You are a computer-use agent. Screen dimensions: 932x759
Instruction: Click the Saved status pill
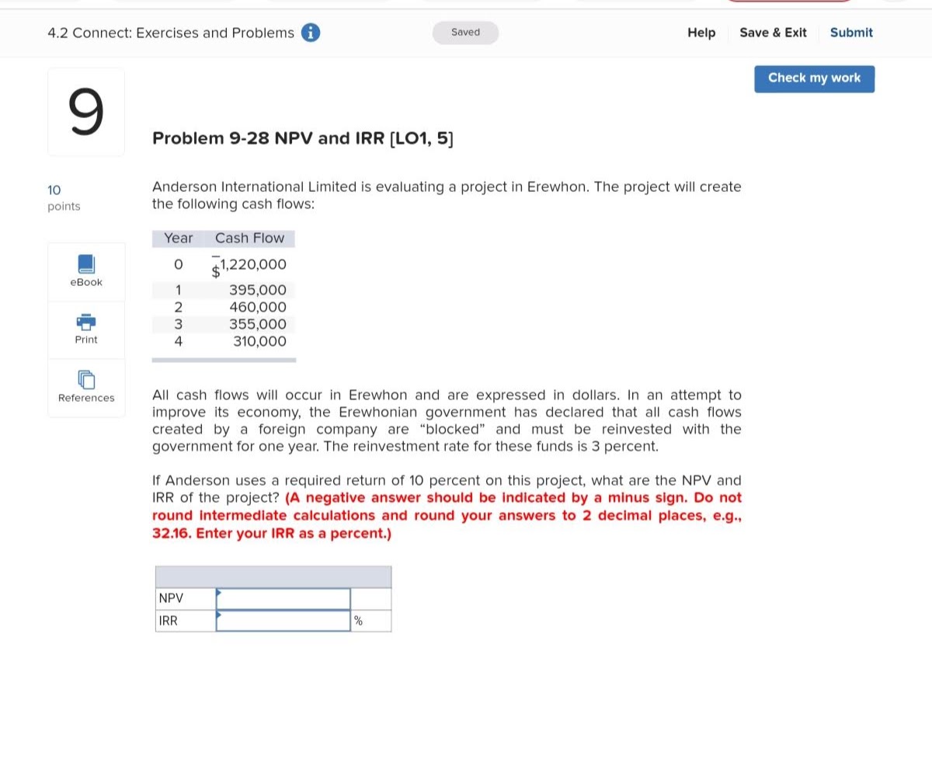pos(465,32)
